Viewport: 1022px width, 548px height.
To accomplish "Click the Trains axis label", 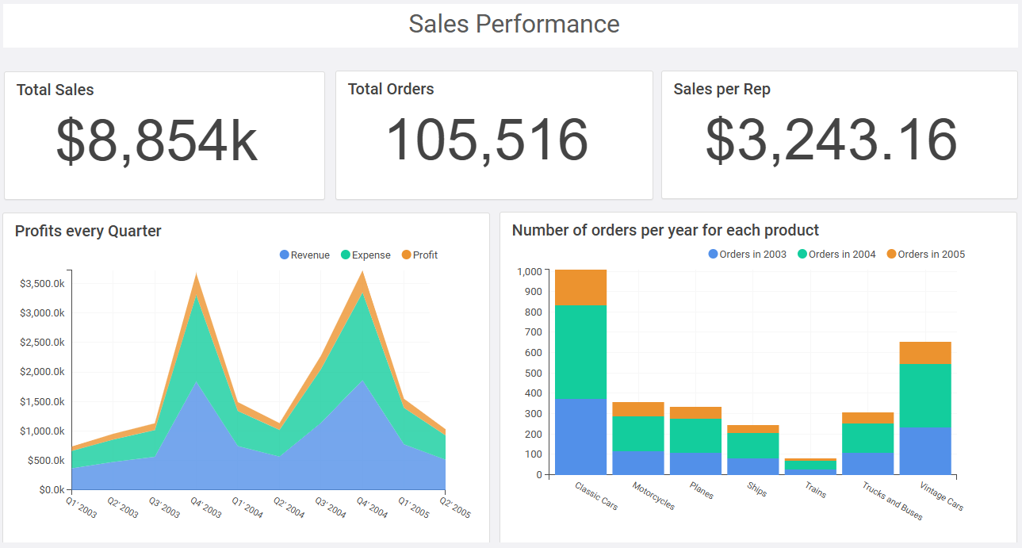I will 815,490.
